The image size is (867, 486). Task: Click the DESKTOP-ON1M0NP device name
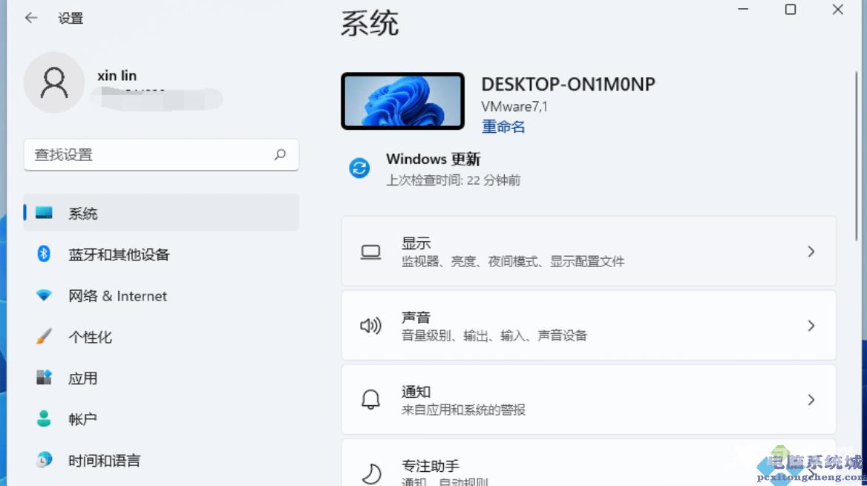[x=568, y=84]
